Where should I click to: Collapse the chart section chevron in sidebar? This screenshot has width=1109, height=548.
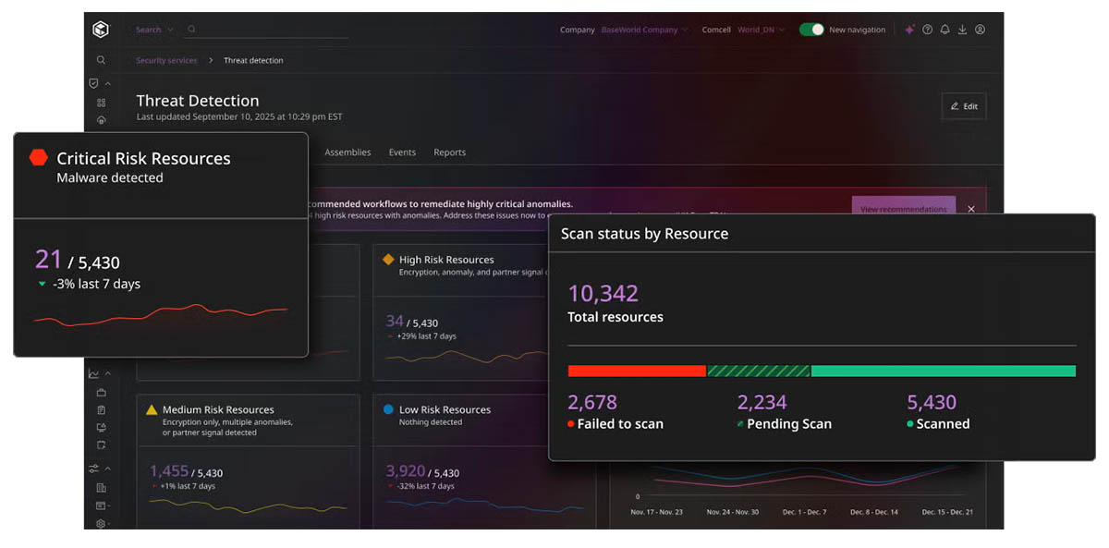click(x=108, y=374)
